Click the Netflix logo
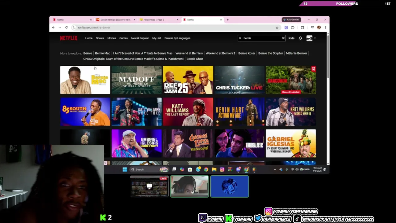 tap(69, 38)
